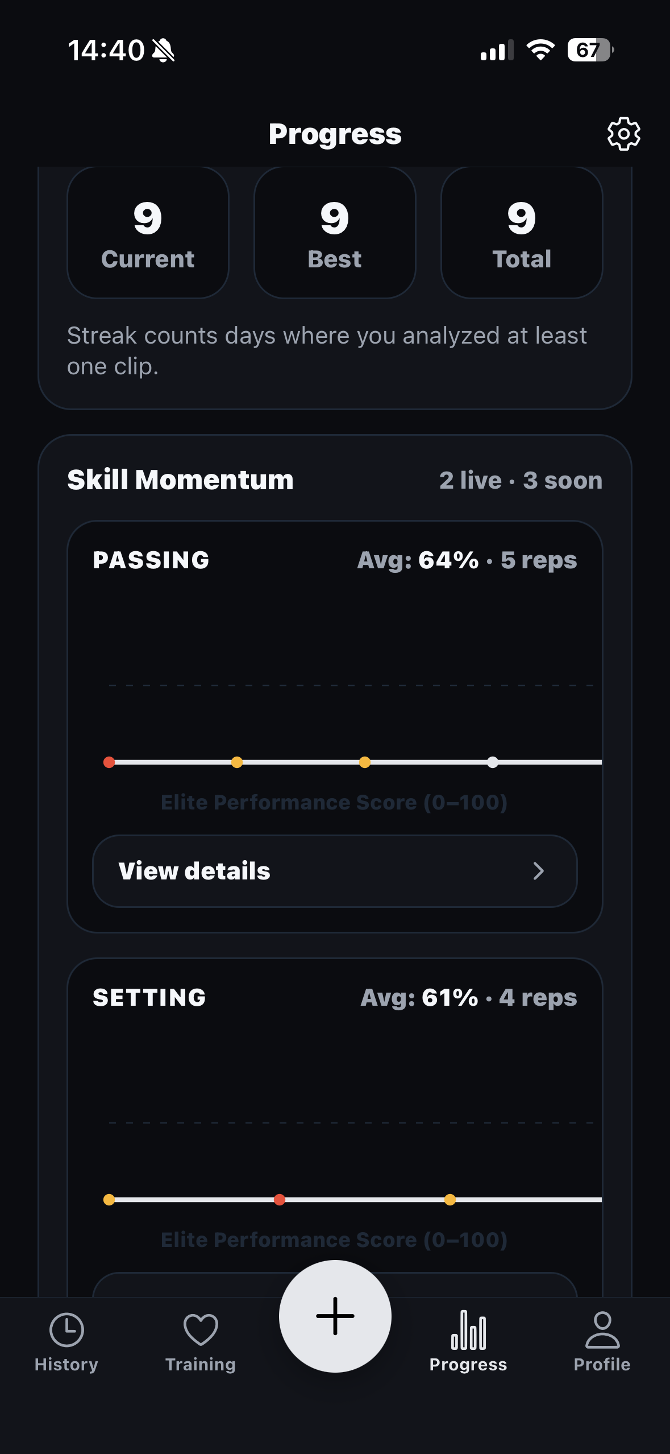This screenshot has height=1454, width=670.
Task: Tap the Passing average 64% label
Action: 448,560
